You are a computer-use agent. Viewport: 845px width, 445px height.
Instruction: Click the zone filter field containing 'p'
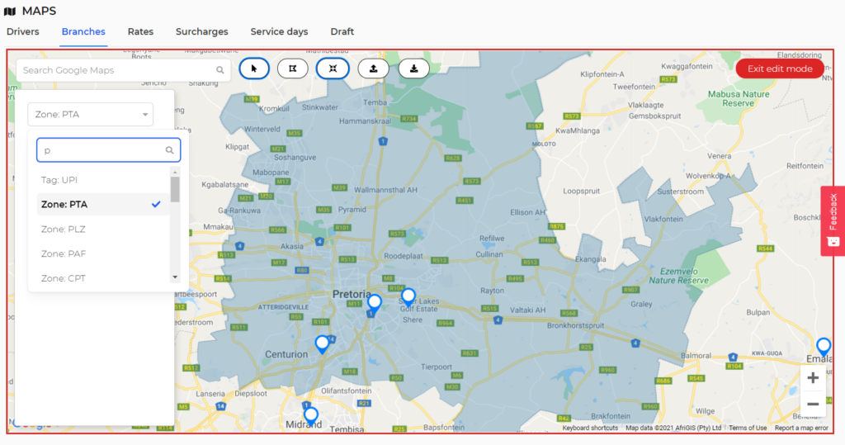click(x=108, y=150)
